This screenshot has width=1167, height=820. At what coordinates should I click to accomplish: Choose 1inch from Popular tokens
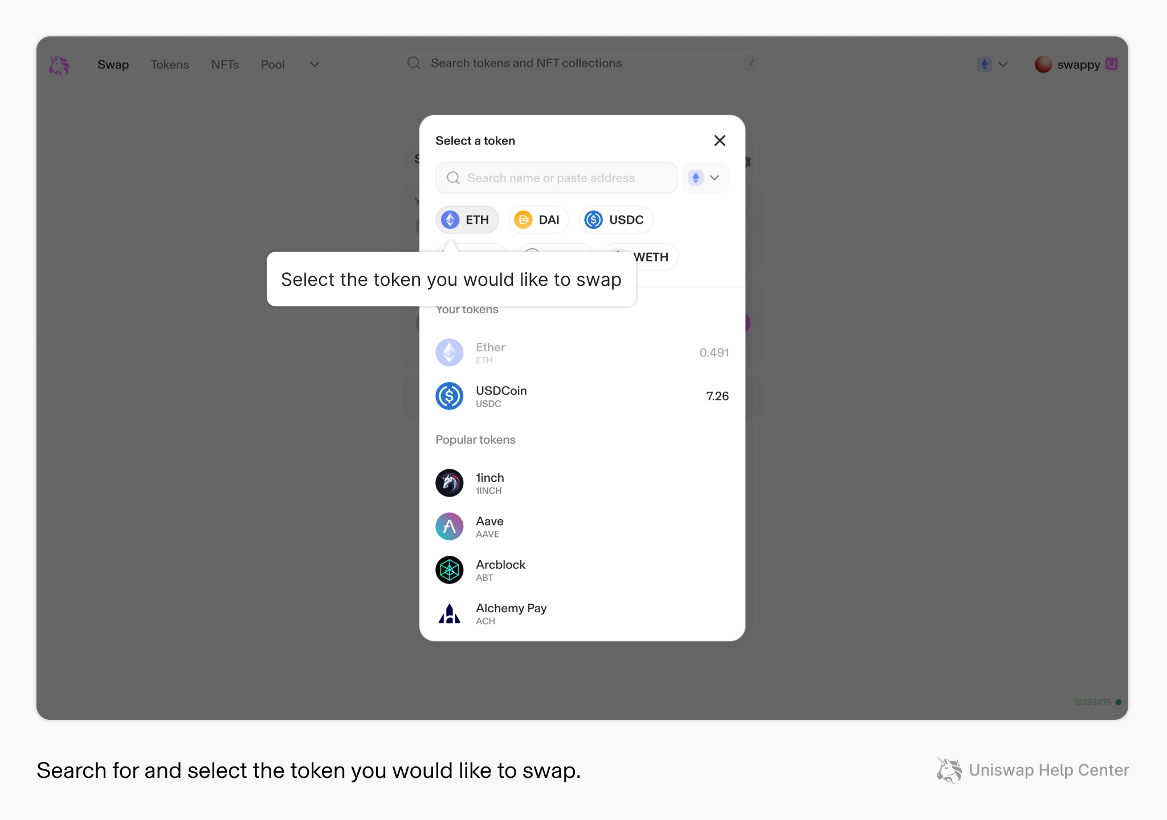coord(582,483)
